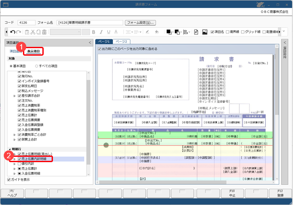Click the font color A icon
The image size is (293, 205).
point(116,32)
